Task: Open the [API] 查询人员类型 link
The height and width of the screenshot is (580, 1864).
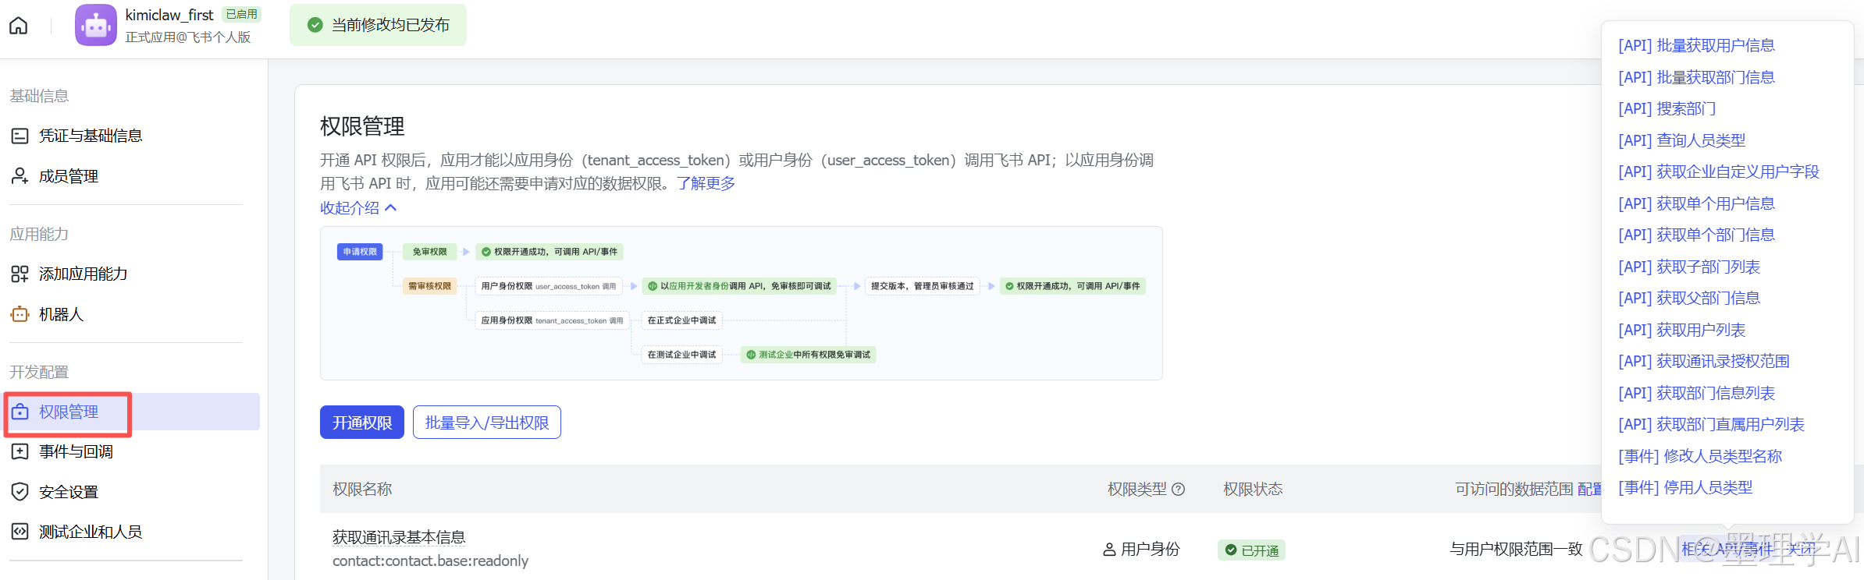Action: [x=1682, y=140]
